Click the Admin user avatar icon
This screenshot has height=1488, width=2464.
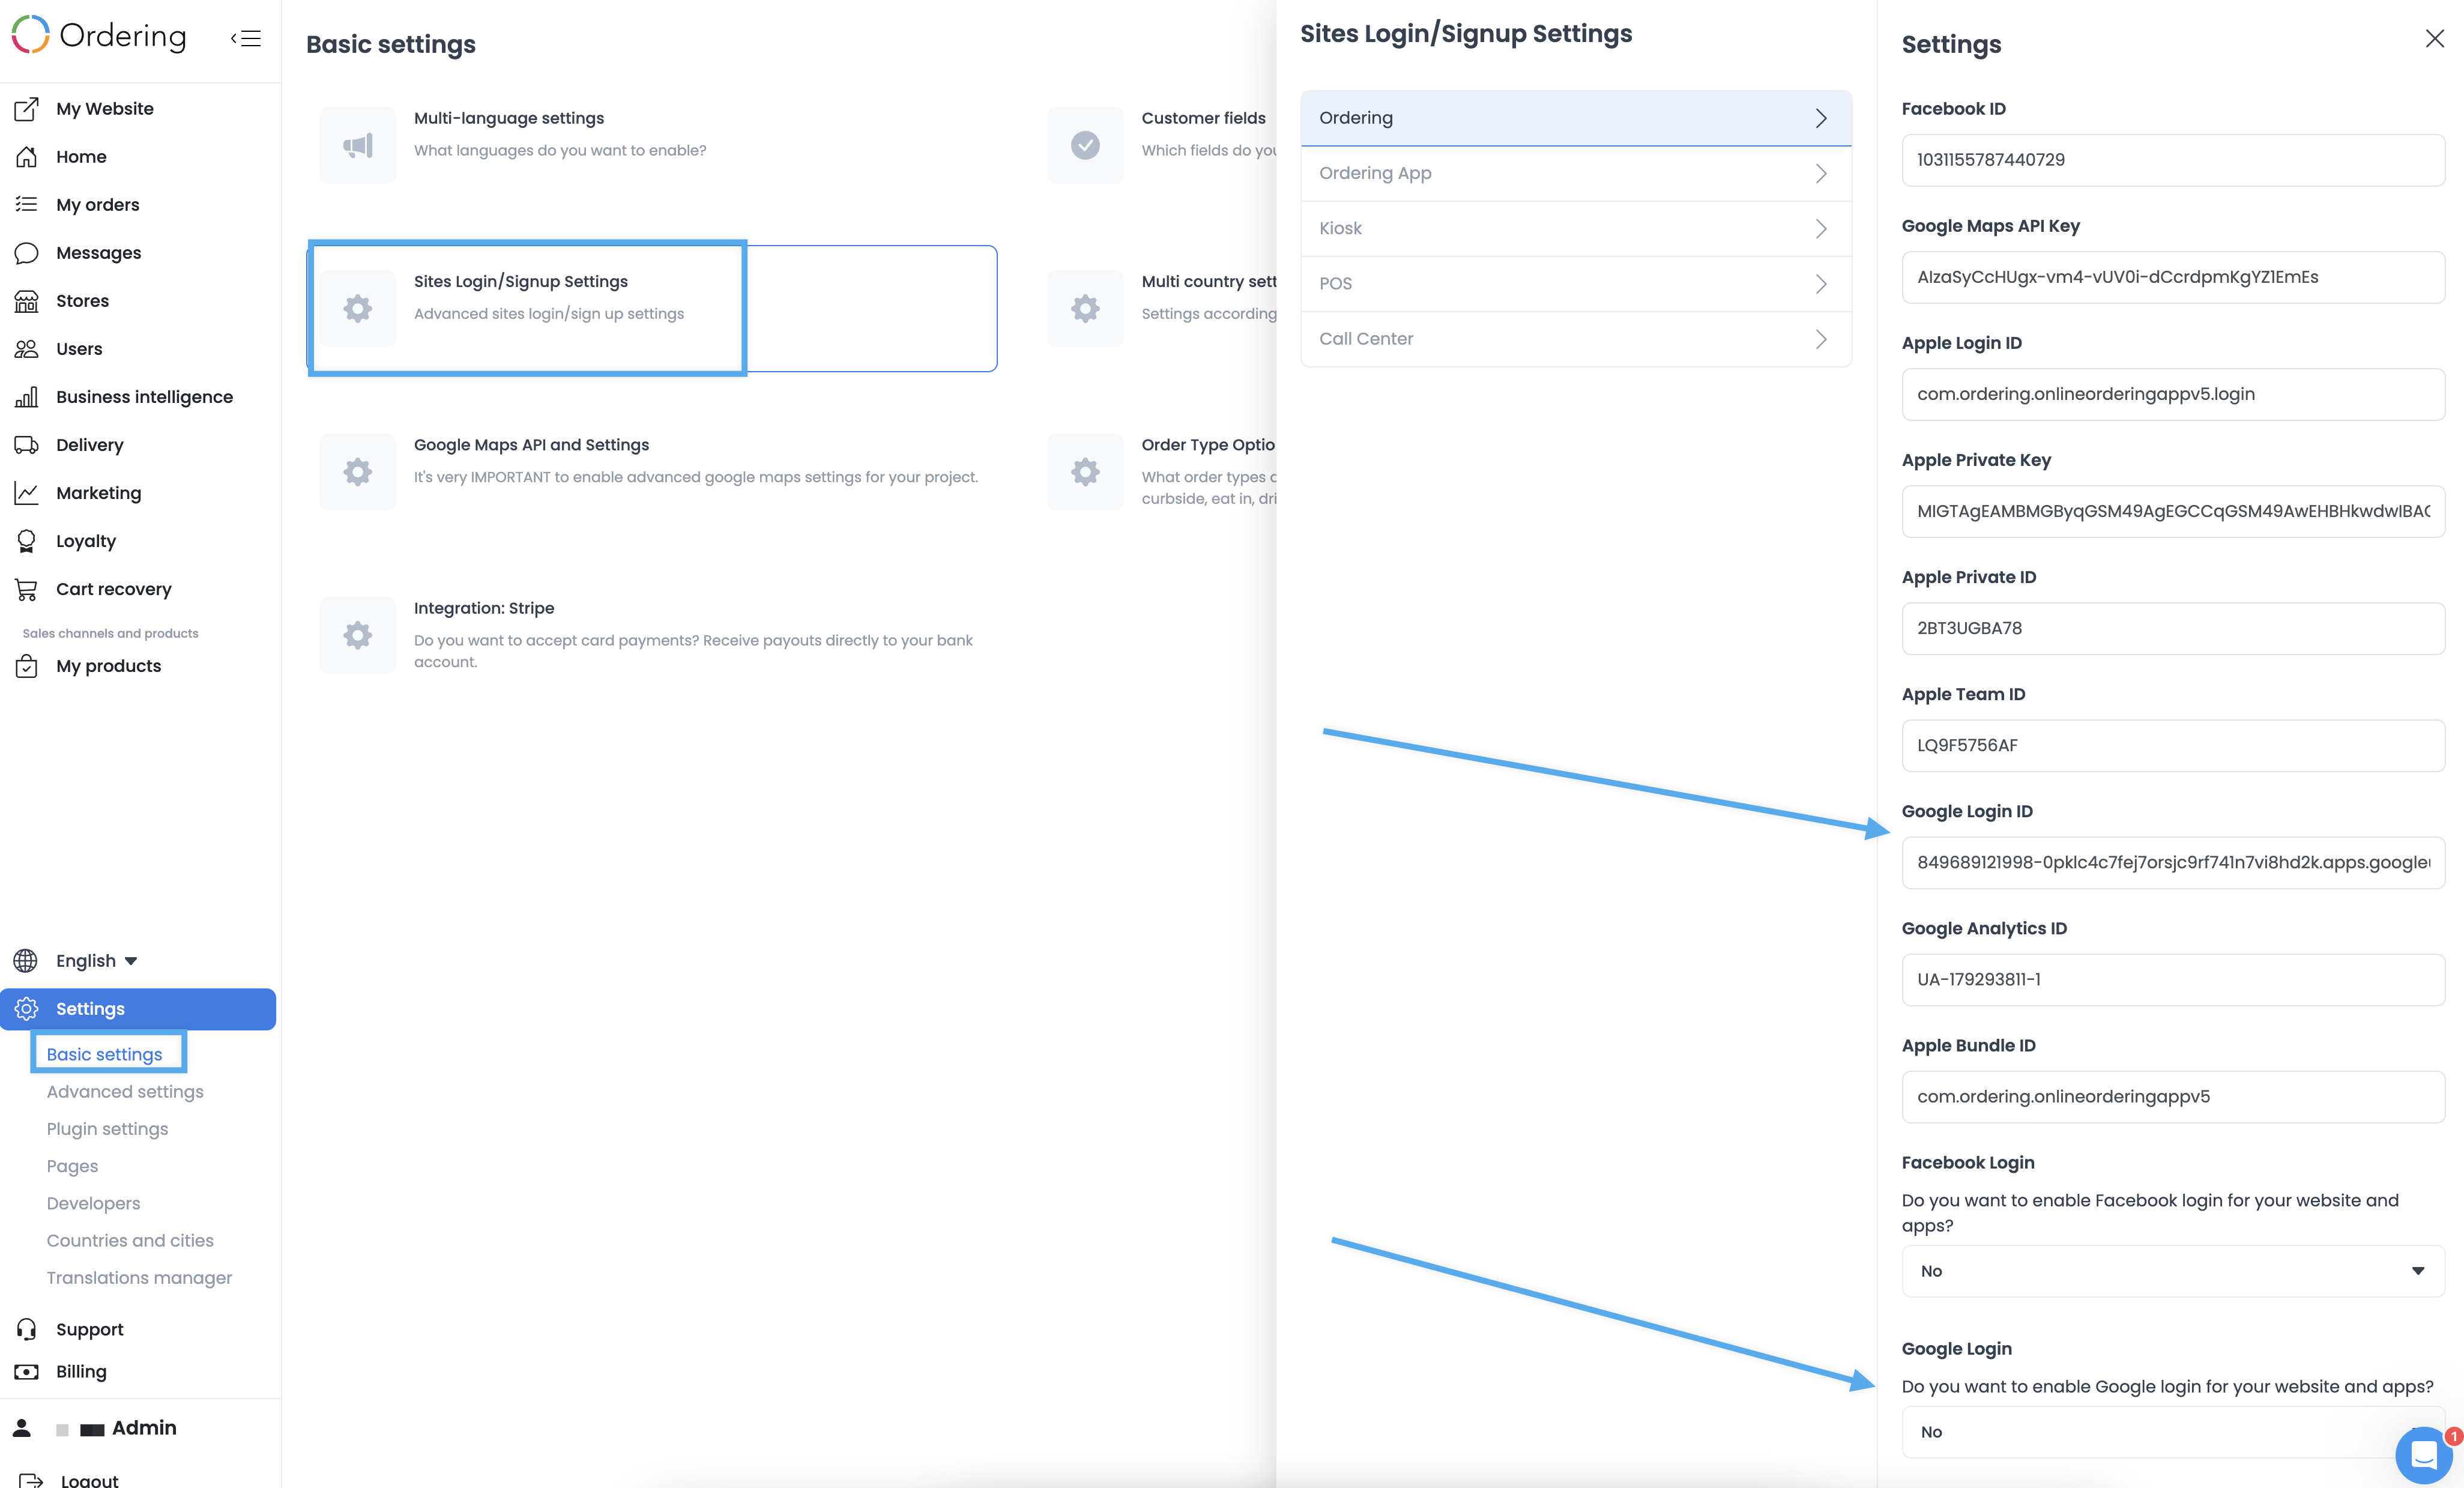(x=22, y=1428)
